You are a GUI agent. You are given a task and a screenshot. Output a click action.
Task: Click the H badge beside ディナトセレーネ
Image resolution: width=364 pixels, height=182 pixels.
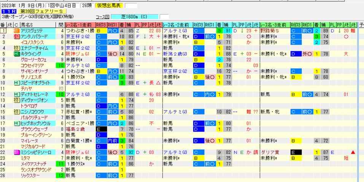click(17, 94)
